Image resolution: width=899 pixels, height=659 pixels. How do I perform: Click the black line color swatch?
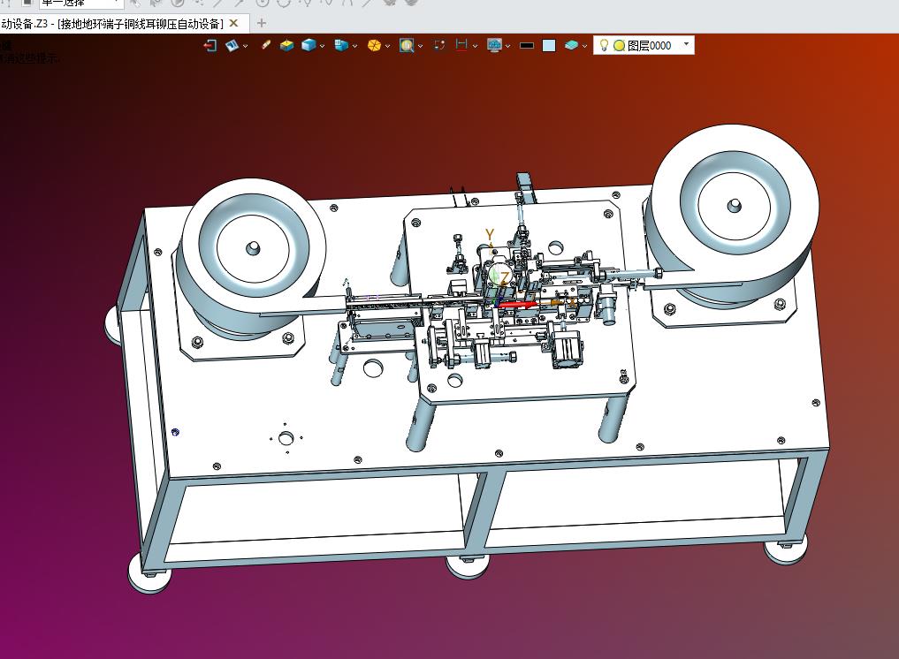point(527,46)
